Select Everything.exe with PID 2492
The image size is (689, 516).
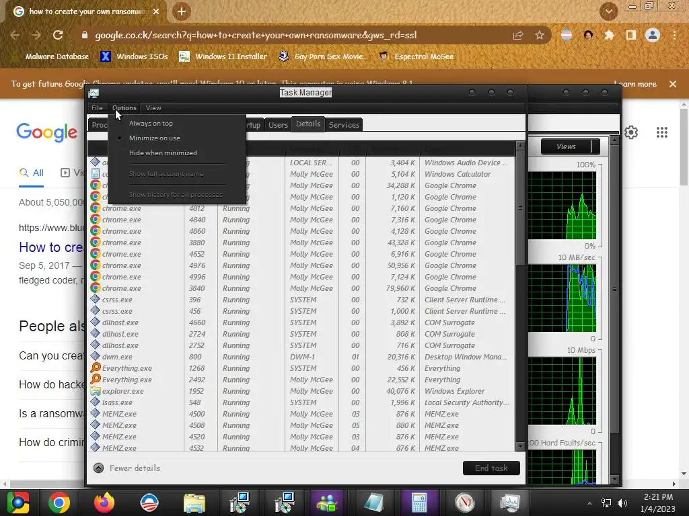coord(301,380)
